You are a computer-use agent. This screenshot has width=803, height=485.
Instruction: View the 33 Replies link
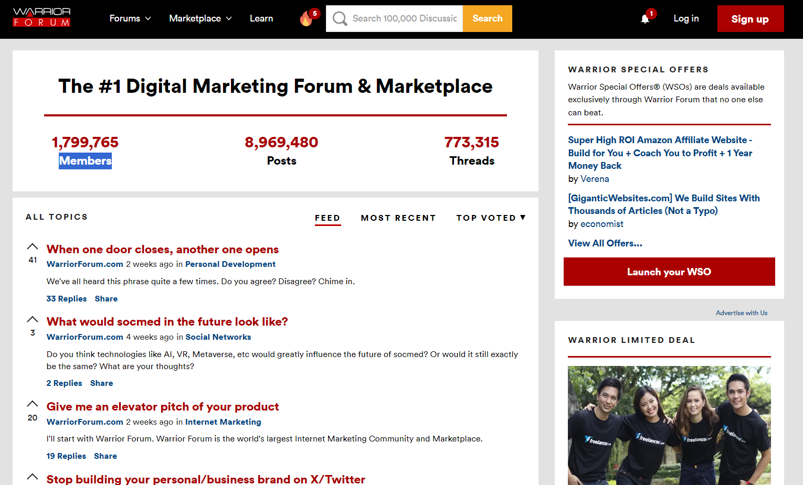tap(67, 299)
